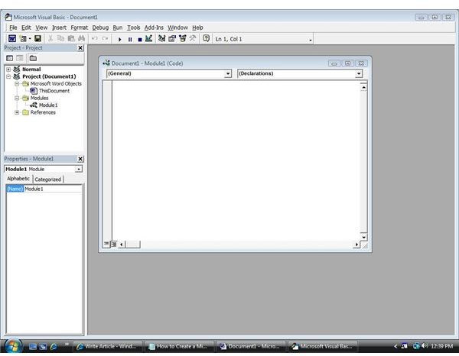Image resolution: width=459 pixels, height=356 pixels.
Task: Click the Cut scissors icon
Action: [x=50, y=38]
